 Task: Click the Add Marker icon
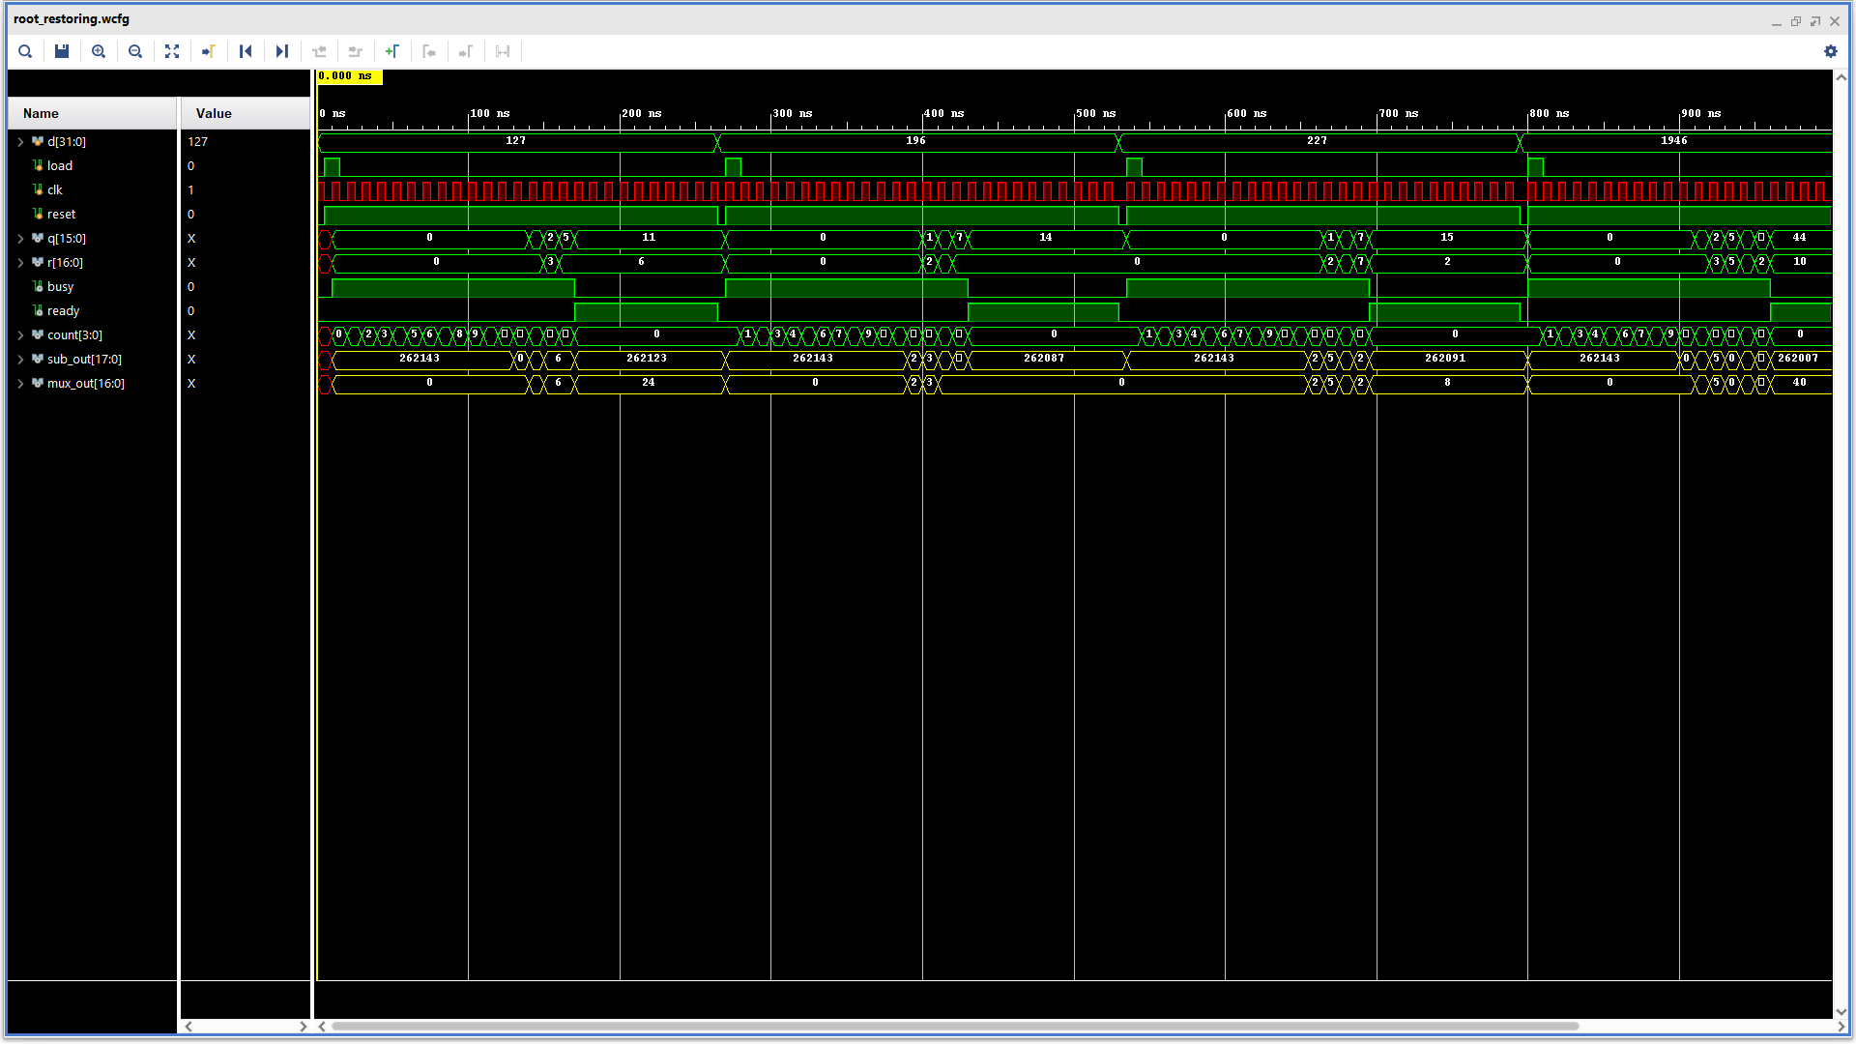point(392,51)
